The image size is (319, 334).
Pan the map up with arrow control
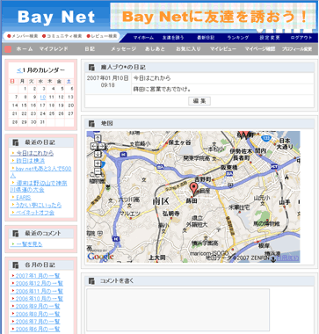click(98, 138)
